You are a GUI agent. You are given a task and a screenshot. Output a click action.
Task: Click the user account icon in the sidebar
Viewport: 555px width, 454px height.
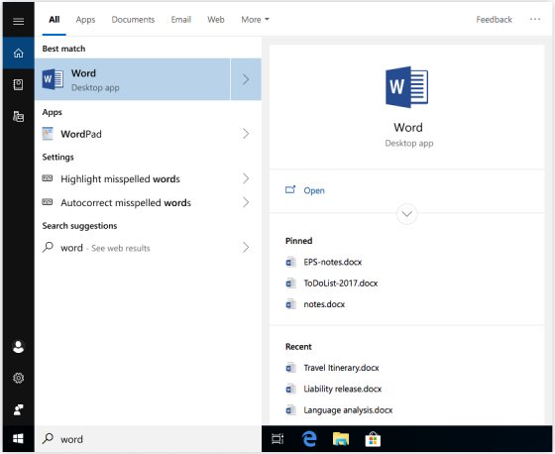tap(19, 347)
